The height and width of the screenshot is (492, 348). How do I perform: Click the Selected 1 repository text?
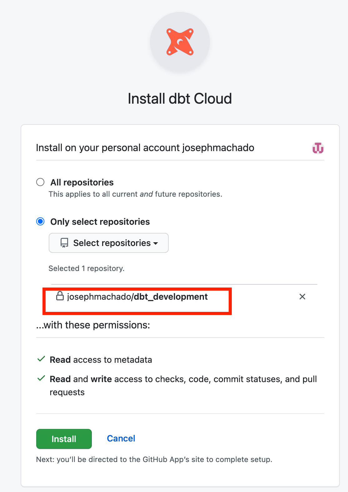click(x=87, y=268)
